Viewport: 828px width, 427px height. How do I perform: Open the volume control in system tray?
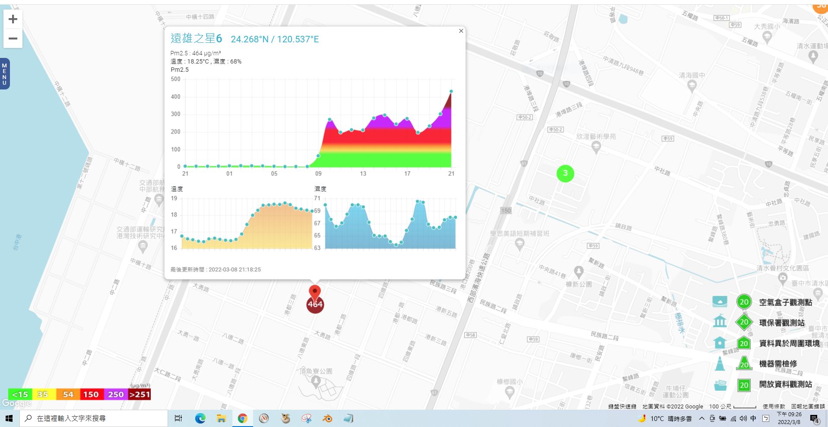pos(743,418)
